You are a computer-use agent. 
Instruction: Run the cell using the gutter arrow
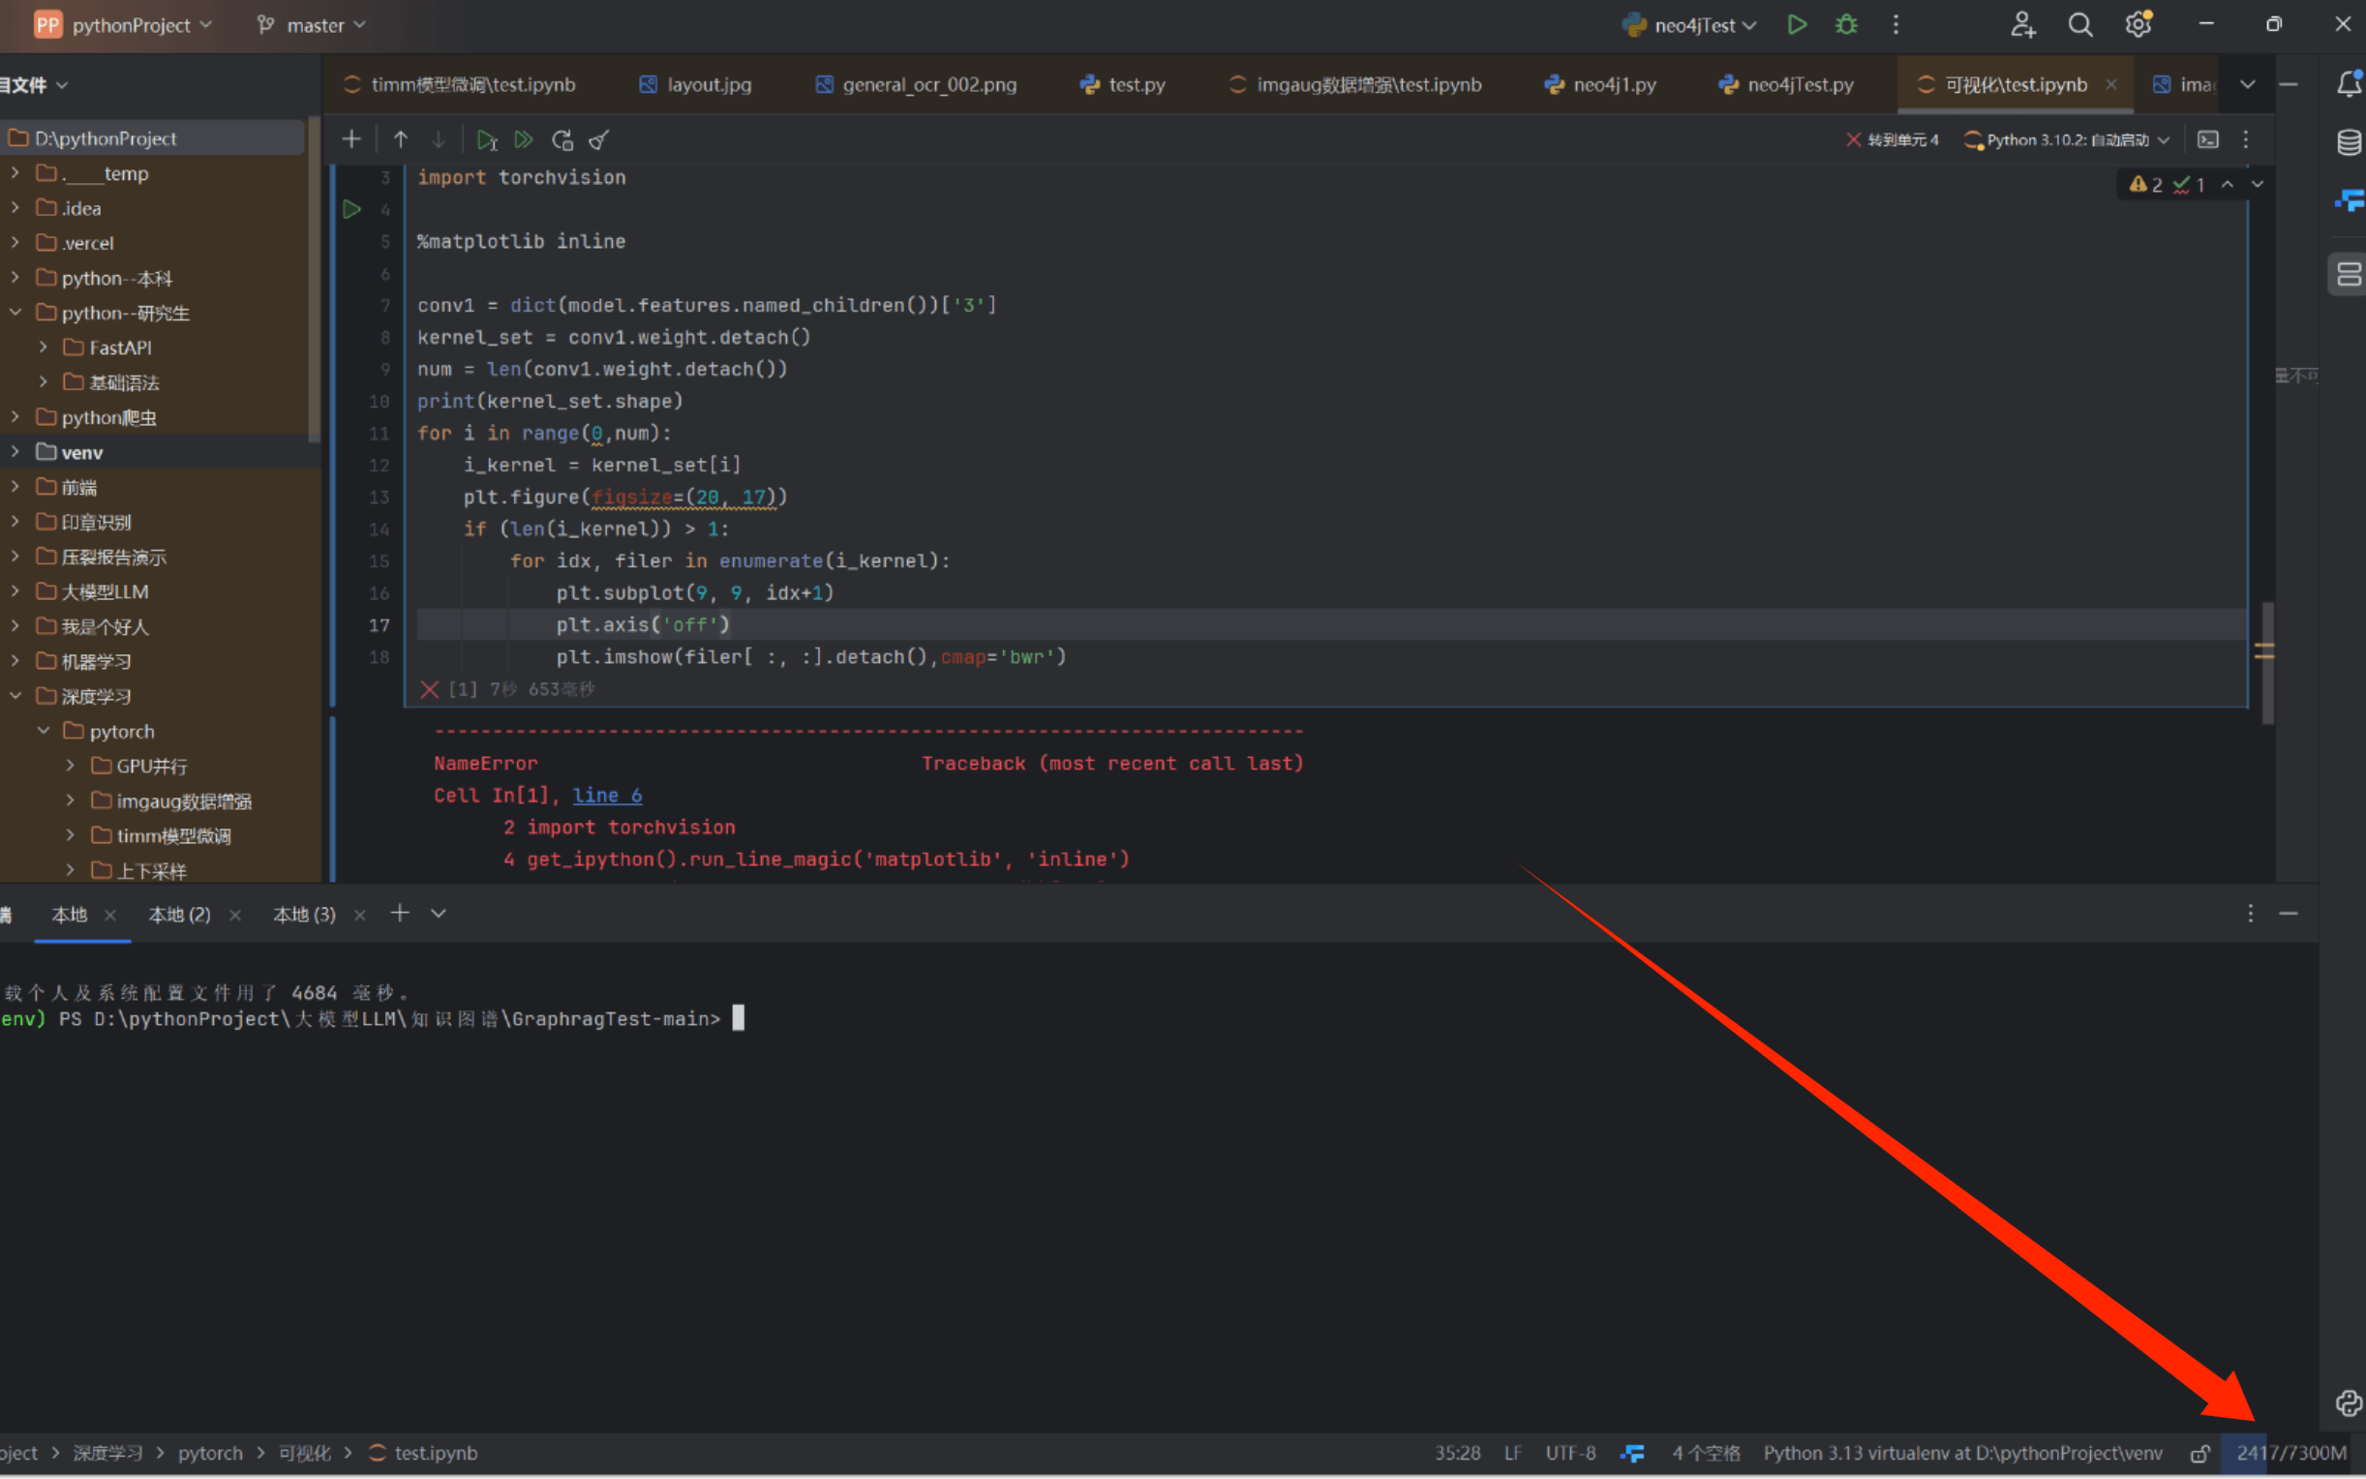352,209
